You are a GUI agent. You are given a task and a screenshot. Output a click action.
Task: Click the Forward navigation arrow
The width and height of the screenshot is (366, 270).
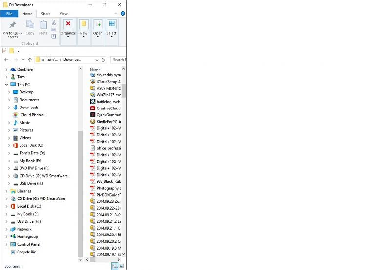pos(16,60)
